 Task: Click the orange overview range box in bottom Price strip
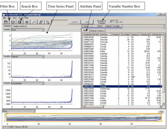click(84, 118)
